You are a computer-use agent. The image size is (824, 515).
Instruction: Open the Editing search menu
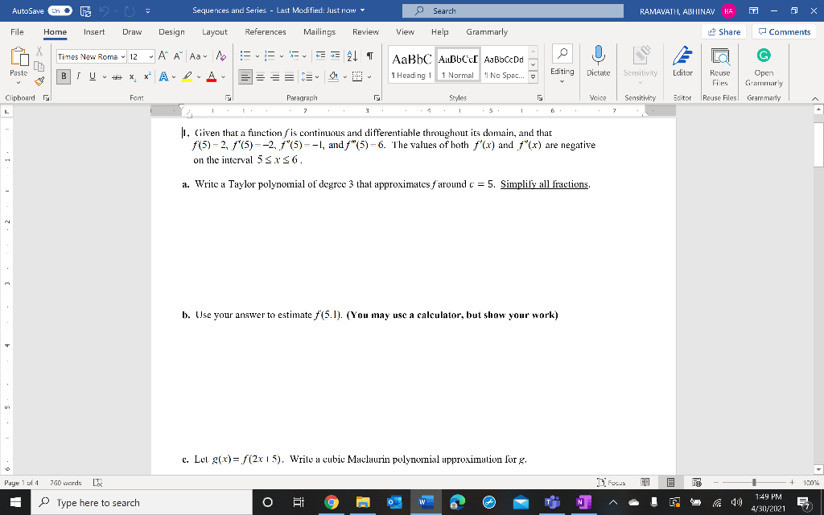click(562, 66)
